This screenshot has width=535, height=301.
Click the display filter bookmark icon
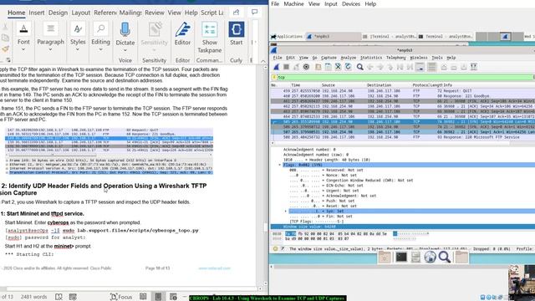pyautogui.click(x=274, y=78)
